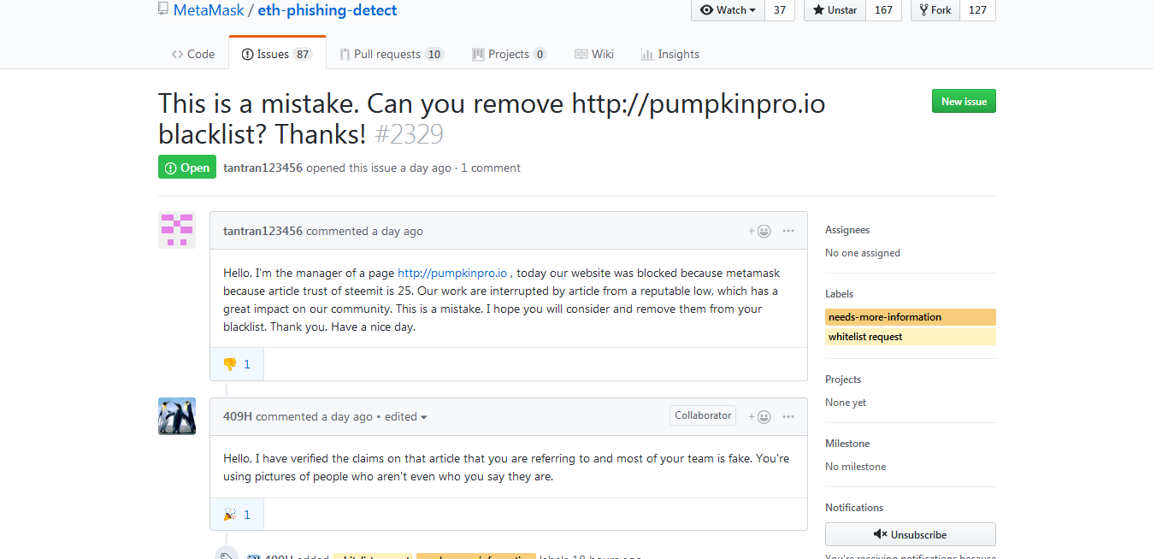Open the needs-more-information label
The image size is (1168, 559).
tap(911, 317)
